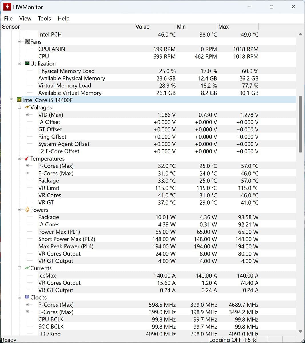Expand the VID (Max) voltage entry

click(27, 115)
